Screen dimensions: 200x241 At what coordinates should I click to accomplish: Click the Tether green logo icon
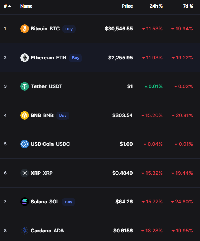25,86
